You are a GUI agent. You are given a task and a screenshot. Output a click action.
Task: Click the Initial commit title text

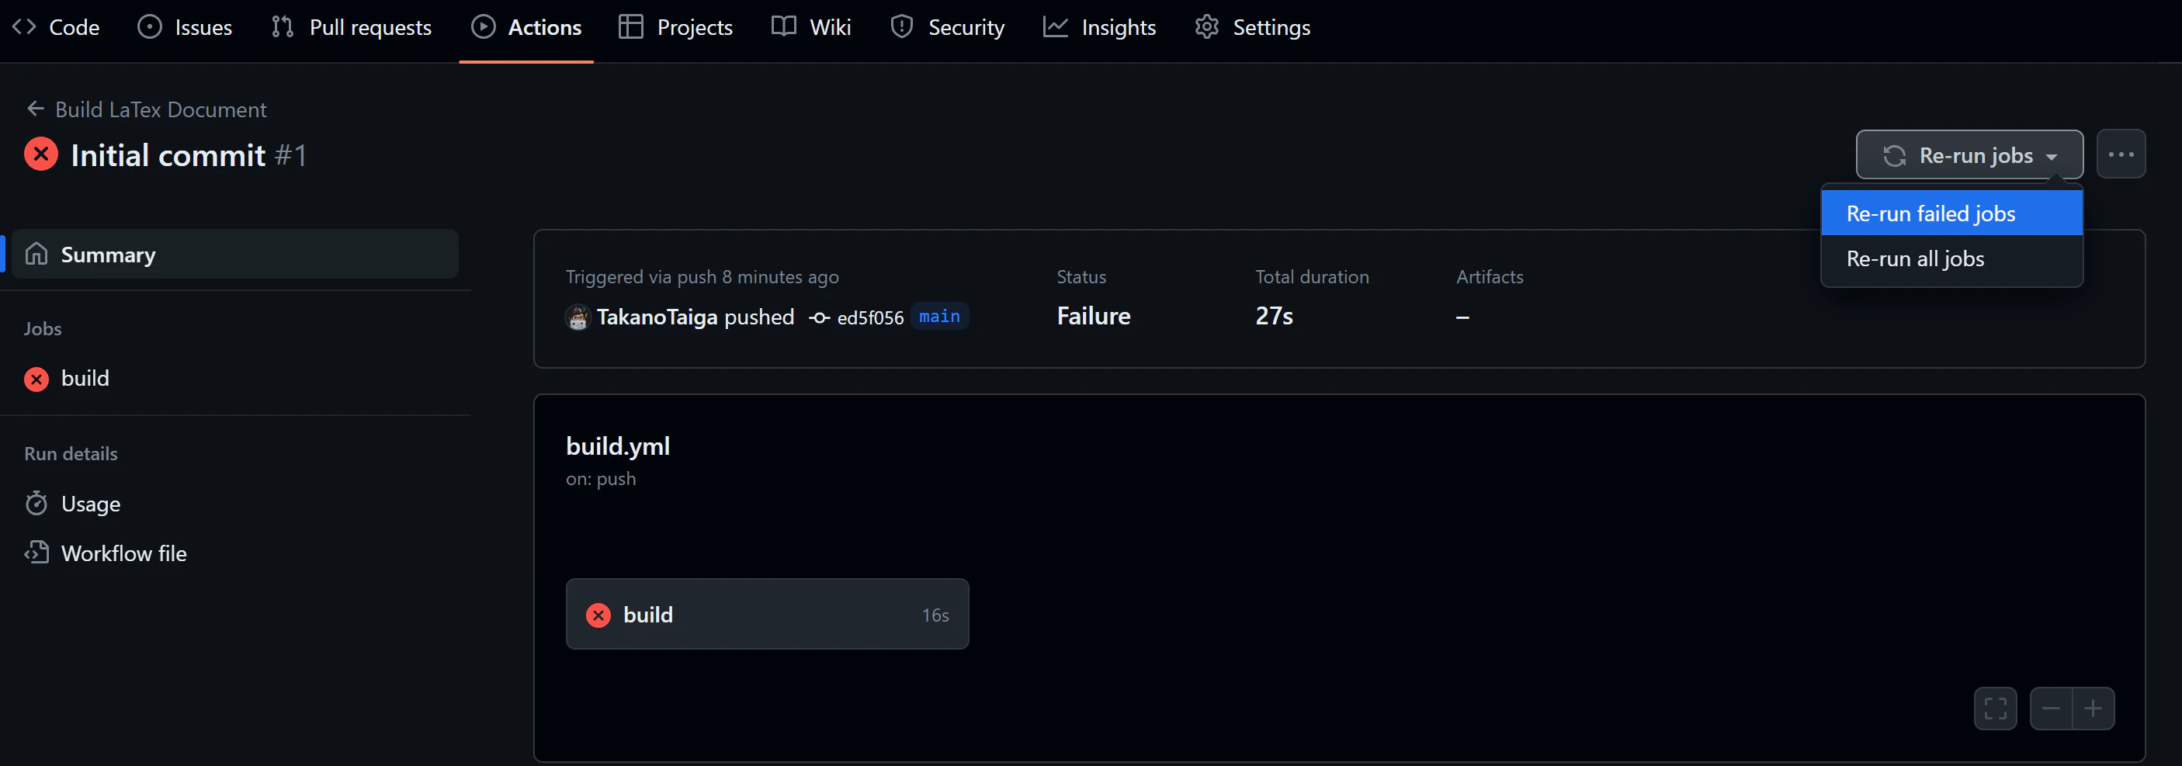pyautogui.click(x=168, y=155)
